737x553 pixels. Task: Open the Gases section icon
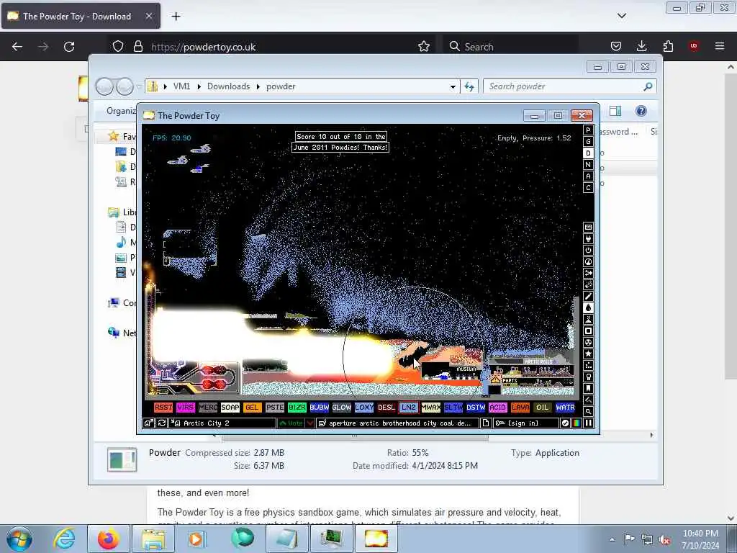click(x=588, y=296)
